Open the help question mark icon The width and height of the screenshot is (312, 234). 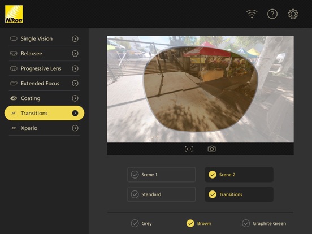(x=272, y=14)
